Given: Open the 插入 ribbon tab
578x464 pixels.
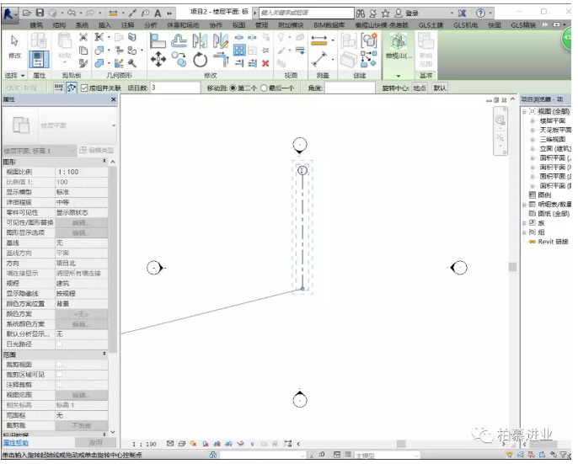Looking at the screenshot, I should pyautogui.click(x=104, y=25).
